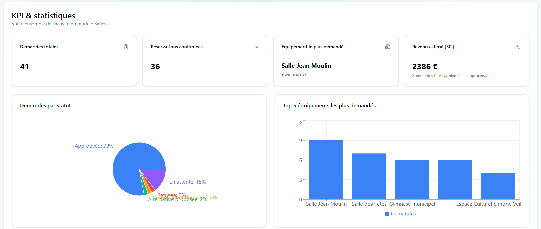This screenshot has height=229, width=541.
Task: Click the Vue d'ensemble subtitle text
Action: (59, 24)
